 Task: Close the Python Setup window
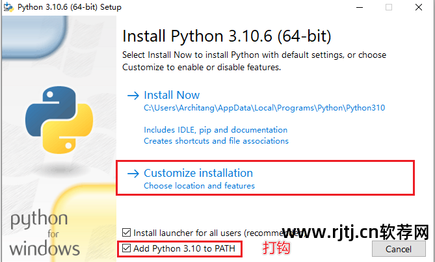pos(419,7)
